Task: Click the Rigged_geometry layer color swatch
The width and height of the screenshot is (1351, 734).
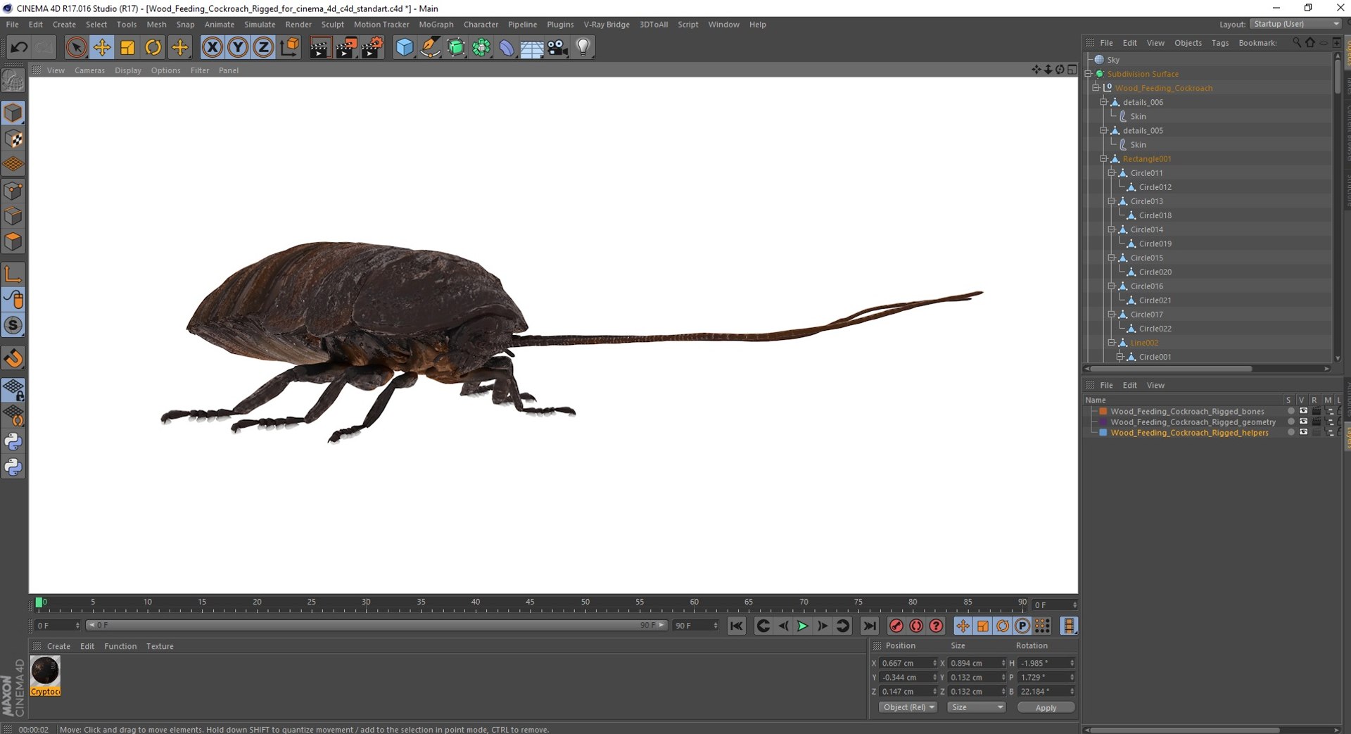Action: click(x=1103, y=422)
